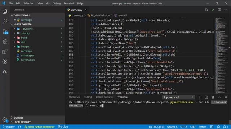Screen dimensions: 231x129
Task: Change encoding via UTF-8 indicator
Action: tap(184, 127)
